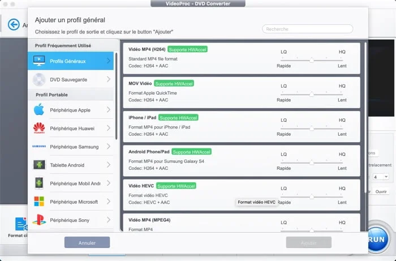396x261 pixels.
Task: Click the Format cible document icon
Action: (x=21, y=224)
